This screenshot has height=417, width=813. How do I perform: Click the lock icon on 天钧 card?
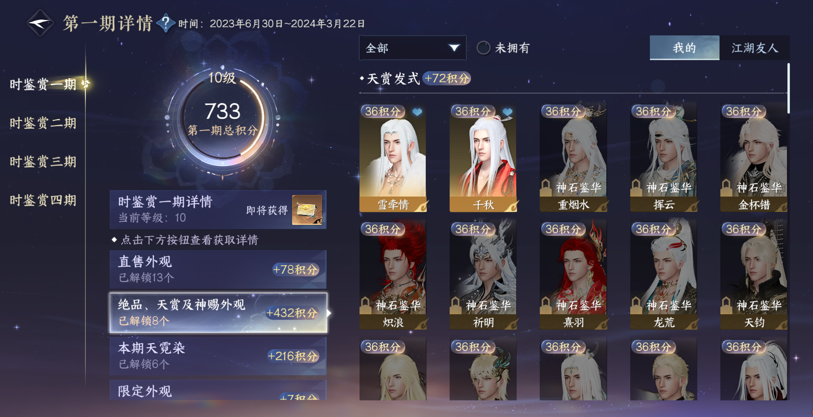(x=726, y=305)
